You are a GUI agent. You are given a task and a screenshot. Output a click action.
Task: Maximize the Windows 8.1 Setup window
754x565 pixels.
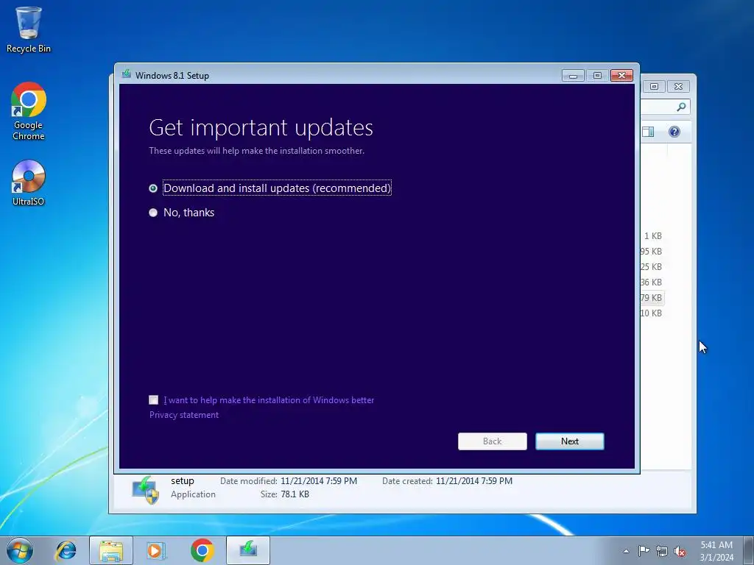(x=597, y=76)
